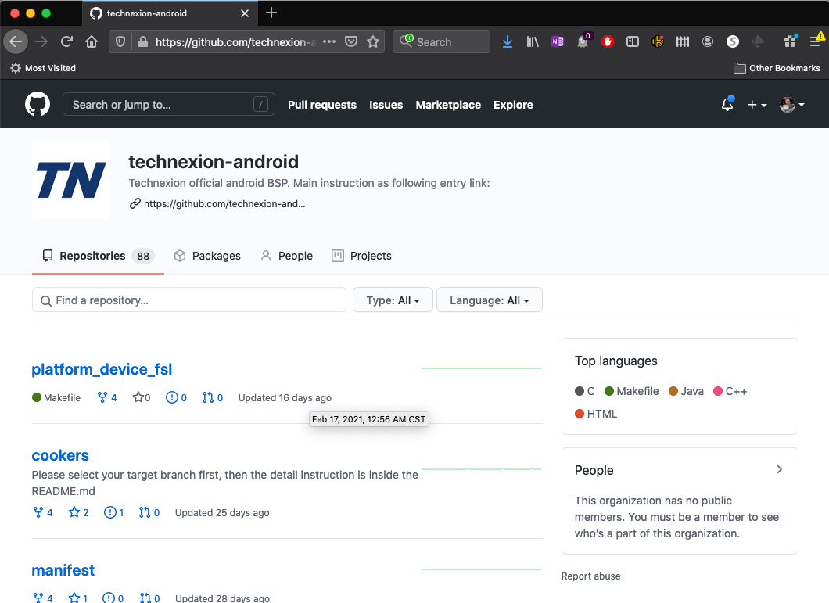Screen dimensions: 829x603
Task: Switch to the Projects tab
Action: pos(361,256)
